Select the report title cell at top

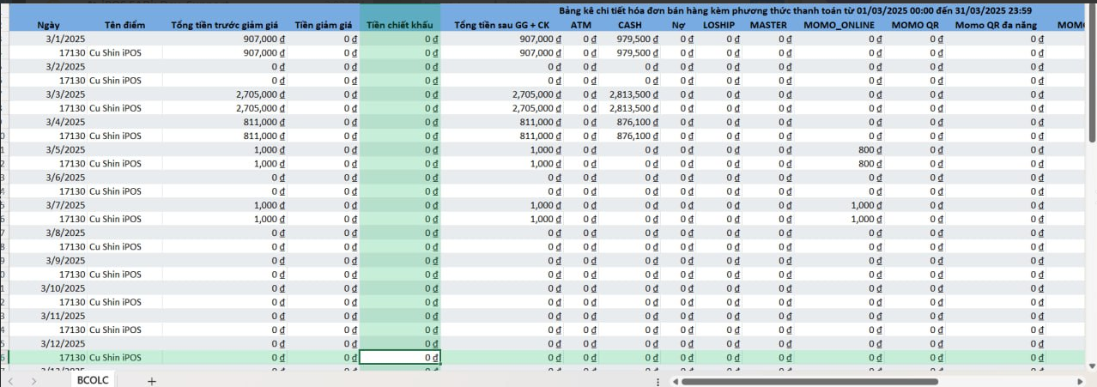795,11
